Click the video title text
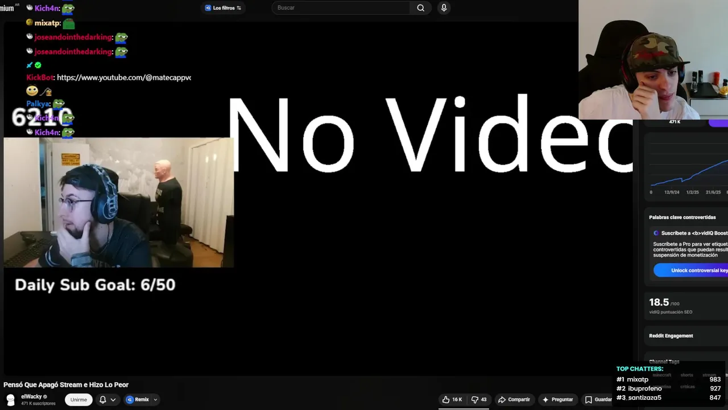728x410 pixels. (x=66, y=385)
